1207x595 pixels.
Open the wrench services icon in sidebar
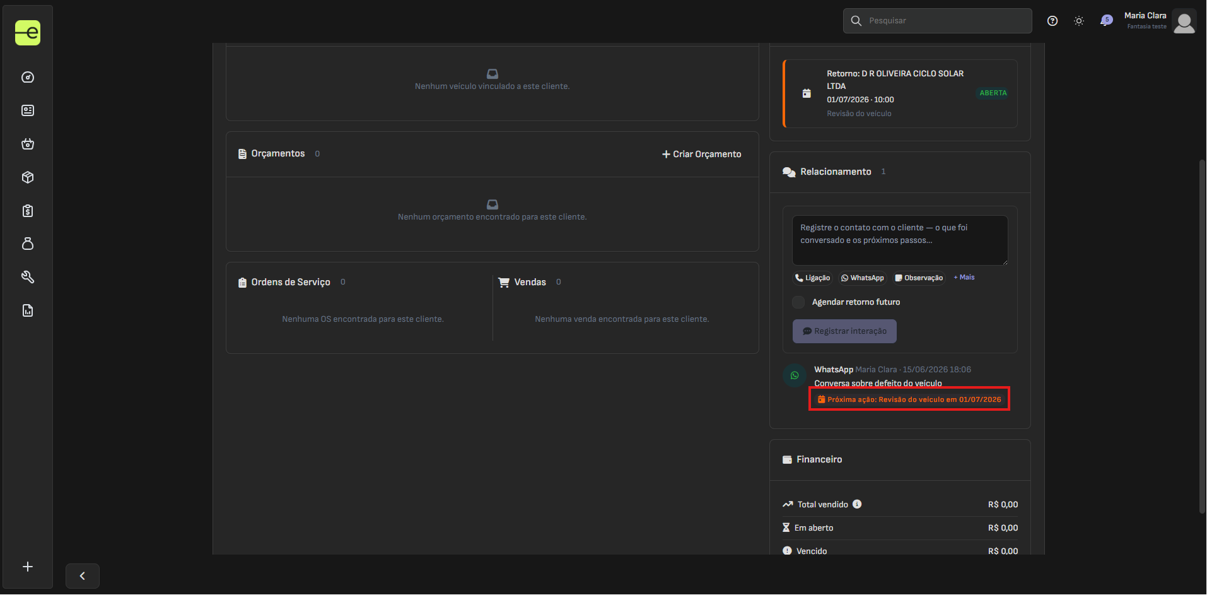(x=28, y=277)
